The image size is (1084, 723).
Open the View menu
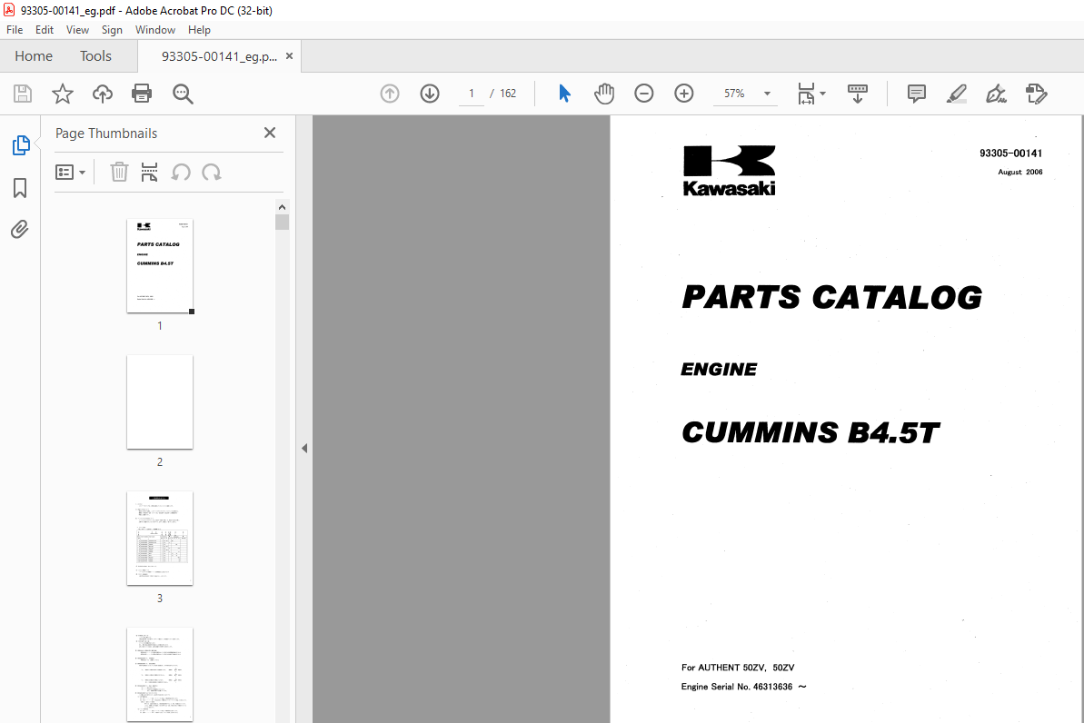click(77, 30)
